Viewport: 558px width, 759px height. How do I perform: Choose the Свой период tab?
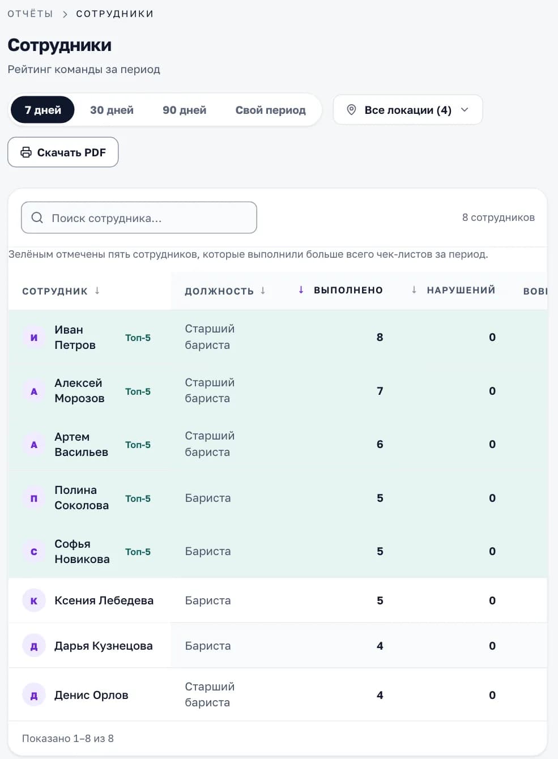click(x=270, y=110)
